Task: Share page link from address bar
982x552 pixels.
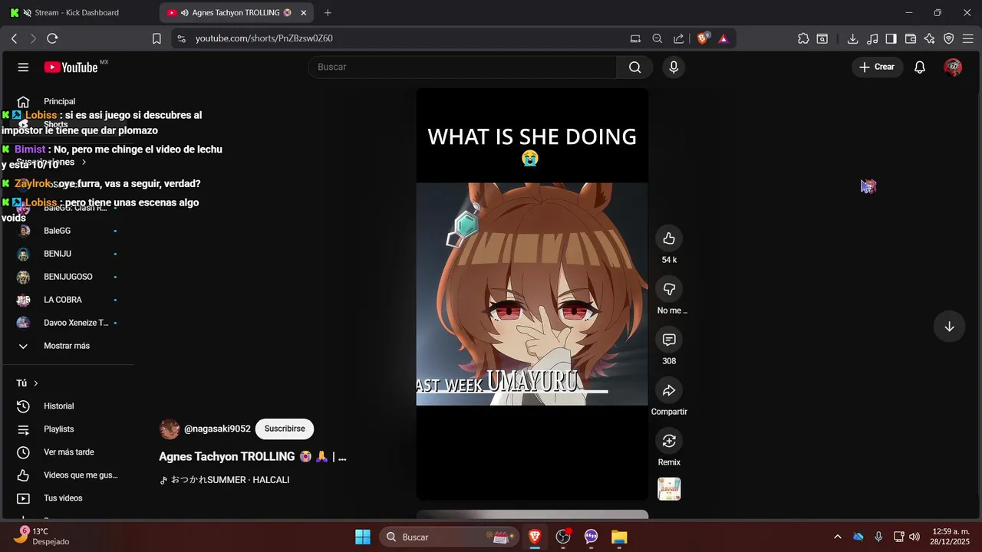Action: pos(679,38)
